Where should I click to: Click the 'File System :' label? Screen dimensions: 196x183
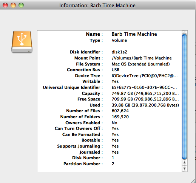coord(90,64)
